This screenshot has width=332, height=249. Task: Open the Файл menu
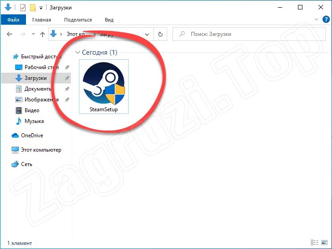(x=13, y=20)
